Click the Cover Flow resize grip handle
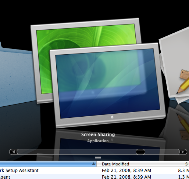Image resolution: width=189 pixels, height=179 pixels. click(98, 157)
